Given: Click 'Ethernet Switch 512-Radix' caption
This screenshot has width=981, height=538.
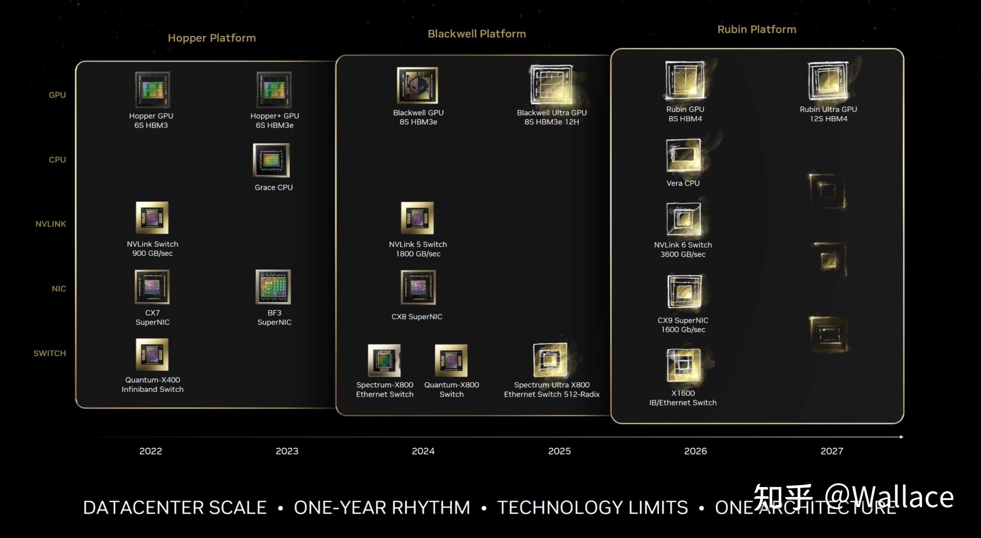Looking at the screenshot, I should pyautogui.click(x=552, y=394).
